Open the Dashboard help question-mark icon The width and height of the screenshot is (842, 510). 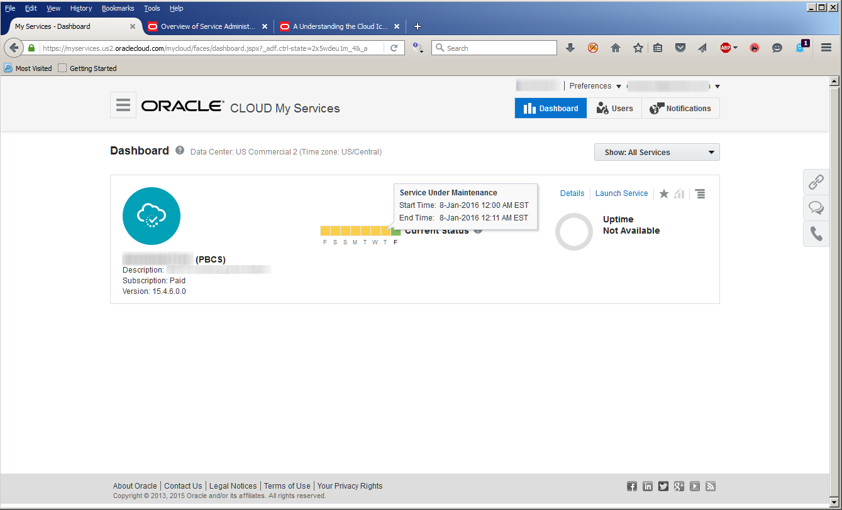coord(180,151)
